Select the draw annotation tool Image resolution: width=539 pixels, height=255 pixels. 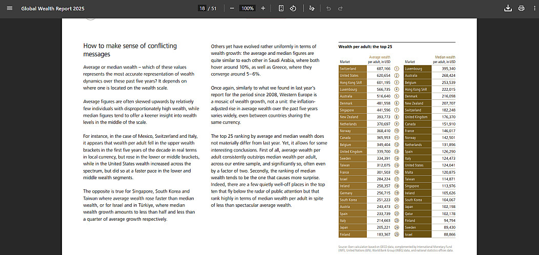(312, 8)
